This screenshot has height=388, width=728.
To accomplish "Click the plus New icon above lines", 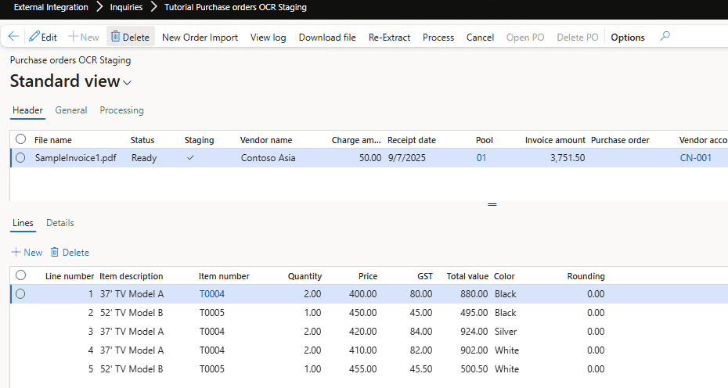I will pyautogui.click(x=16, y=253).
